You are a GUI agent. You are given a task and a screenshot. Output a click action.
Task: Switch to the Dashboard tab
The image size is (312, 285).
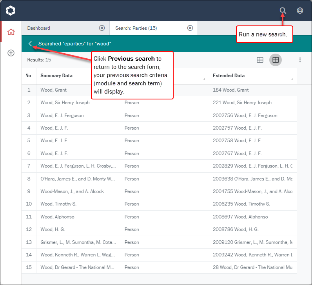tap(59, 28)
